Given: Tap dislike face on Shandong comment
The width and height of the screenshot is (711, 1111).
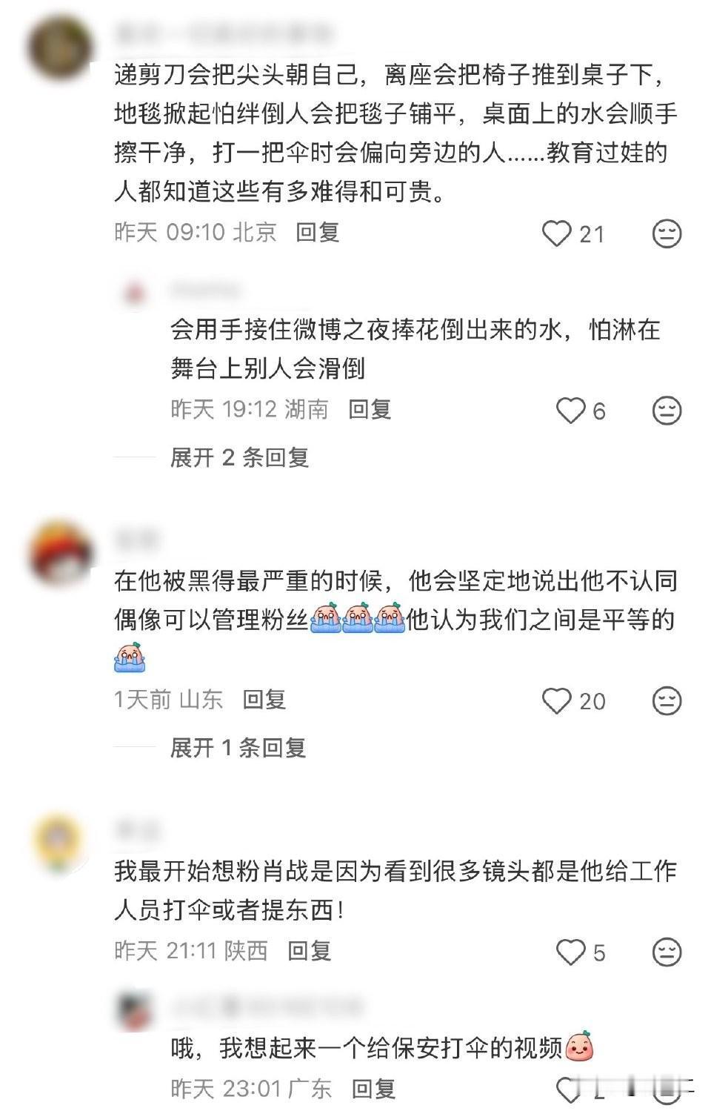Looking at the screenshot, I should (667, 700).
